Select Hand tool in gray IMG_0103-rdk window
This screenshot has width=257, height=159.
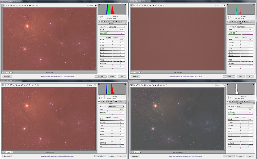[x=134, y=85]
